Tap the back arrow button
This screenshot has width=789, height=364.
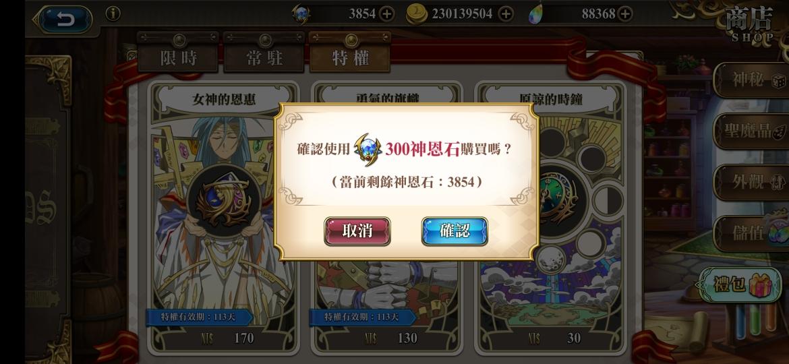pos(65,20)
